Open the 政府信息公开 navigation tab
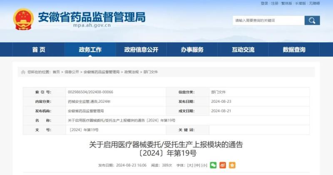This screenshot has height=175, width=333. (141, 50)
